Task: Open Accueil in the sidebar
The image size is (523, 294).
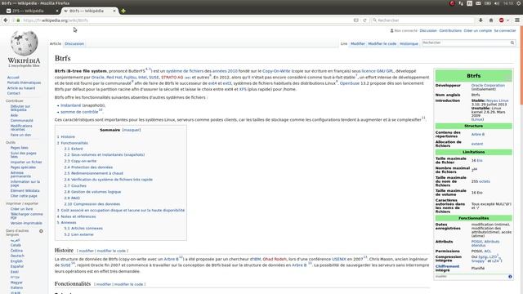Action: 13,78
